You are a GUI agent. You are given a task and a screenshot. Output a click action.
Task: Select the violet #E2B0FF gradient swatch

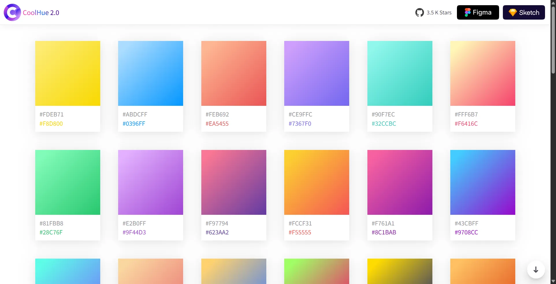click(150, 182)
